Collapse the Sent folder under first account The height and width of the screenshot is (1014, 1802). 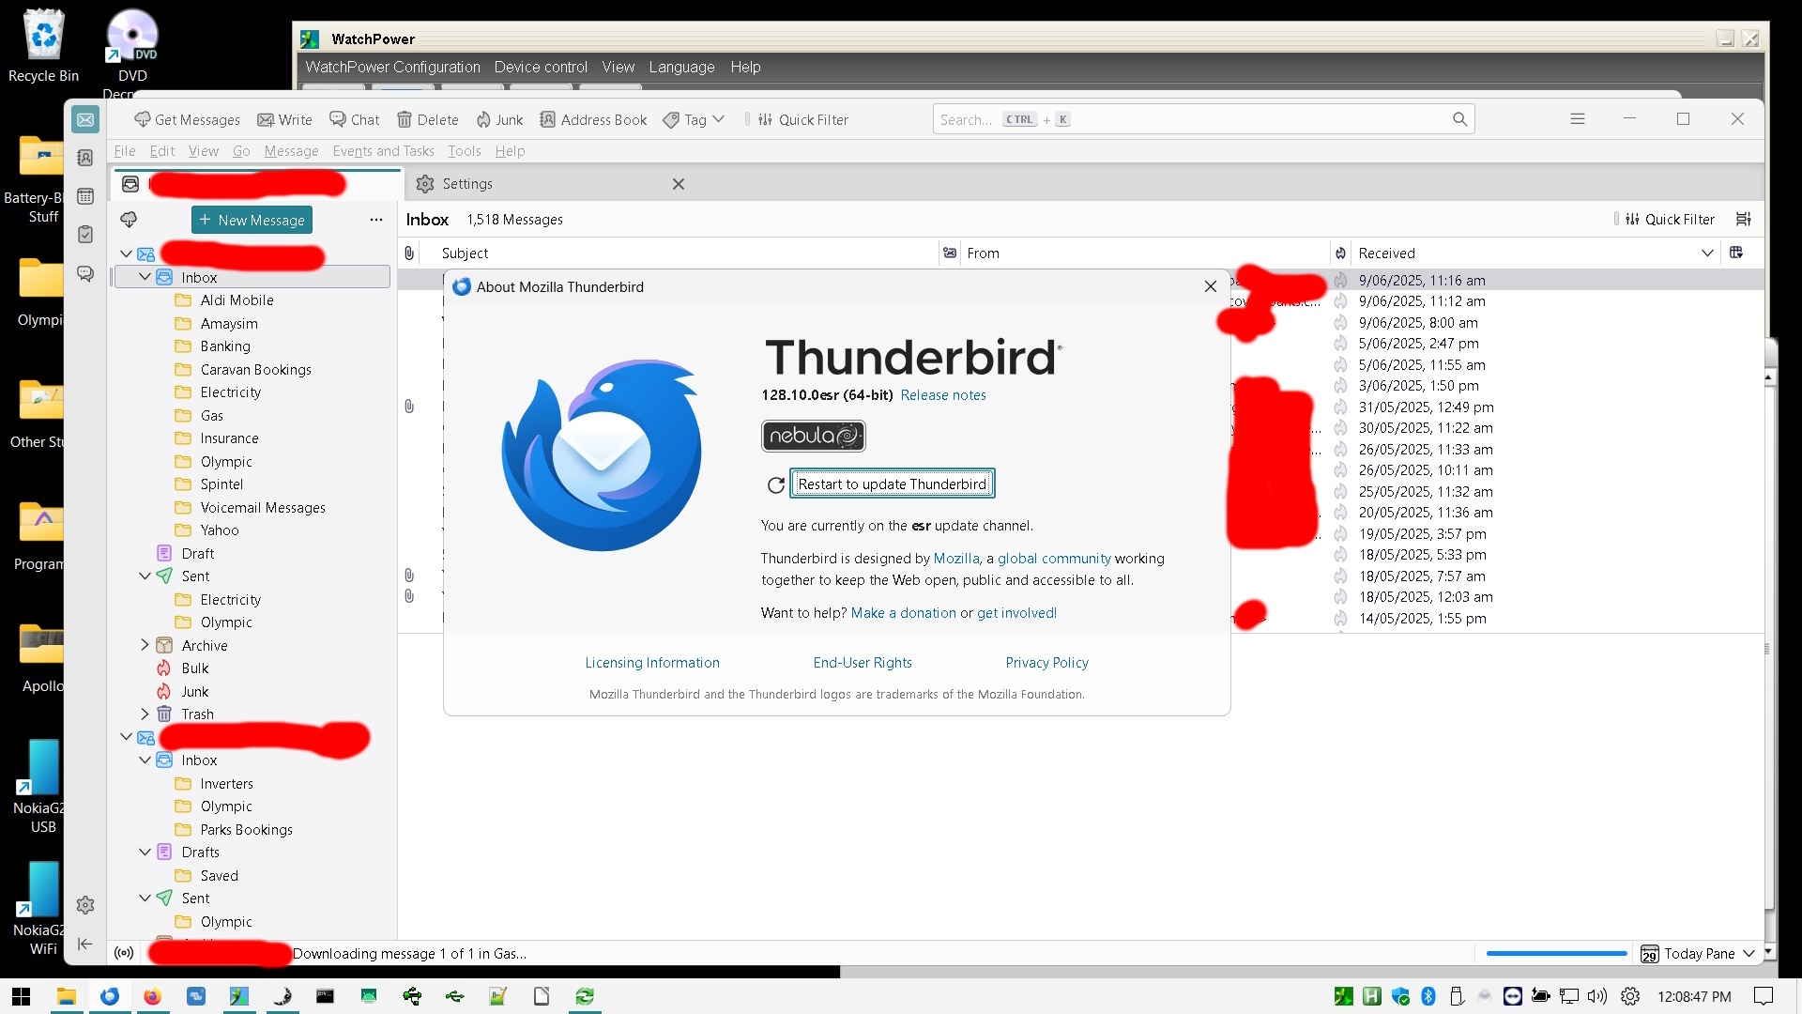(x=145, y=576)
